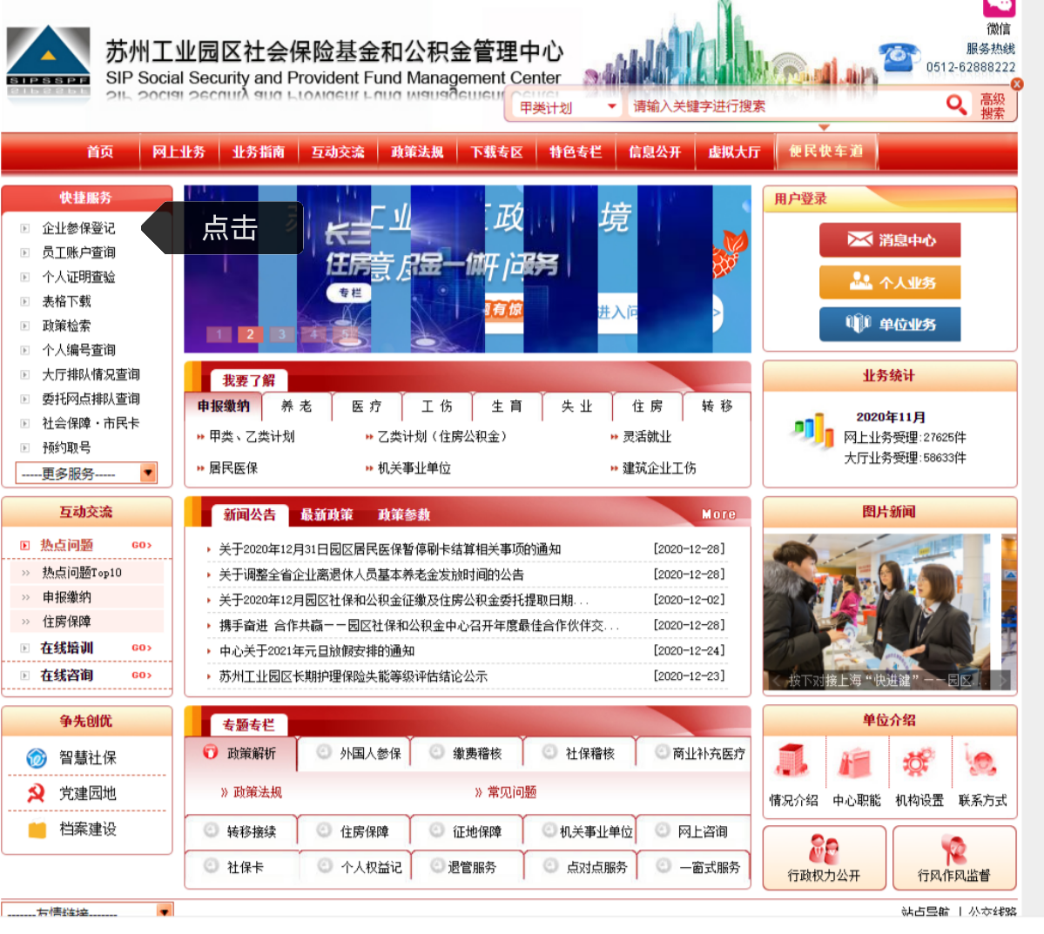Viewport: 1044px width, 934px height.
Task: Switch to 政策参数 tab
Action: 404,514
